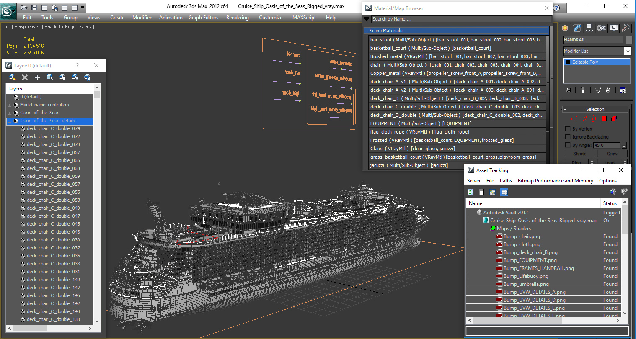Open the Modifiers menu
Image resolution: width=636 pixels, height=339 pixels.
point(143,18)
